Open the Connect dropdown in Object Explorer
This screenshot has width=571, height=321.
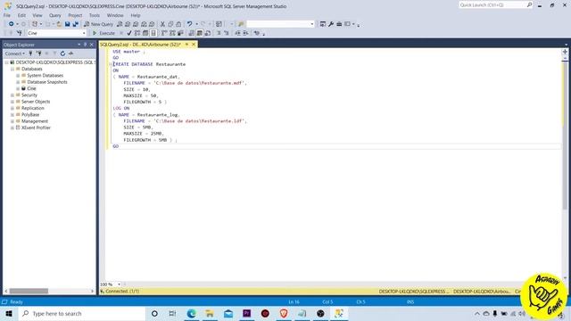tap(15, 53)
